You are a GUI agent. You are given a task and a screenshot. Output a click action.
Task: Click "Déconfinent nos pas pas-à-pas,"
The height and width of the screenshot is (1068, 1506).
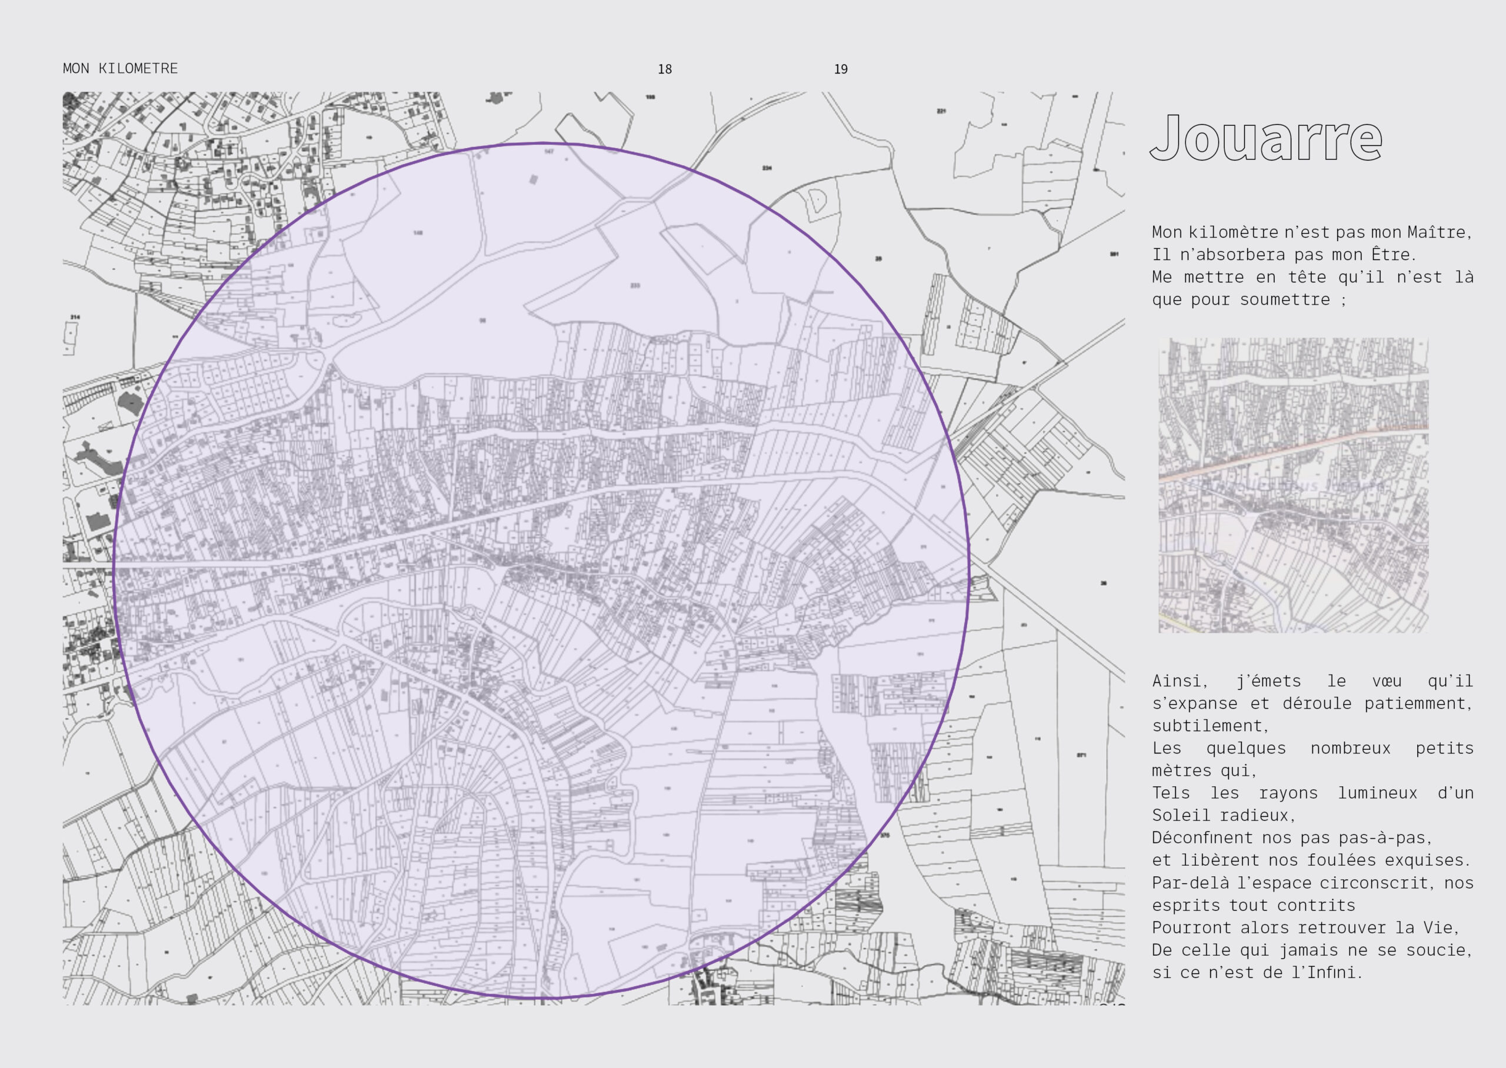point(1292,838)
